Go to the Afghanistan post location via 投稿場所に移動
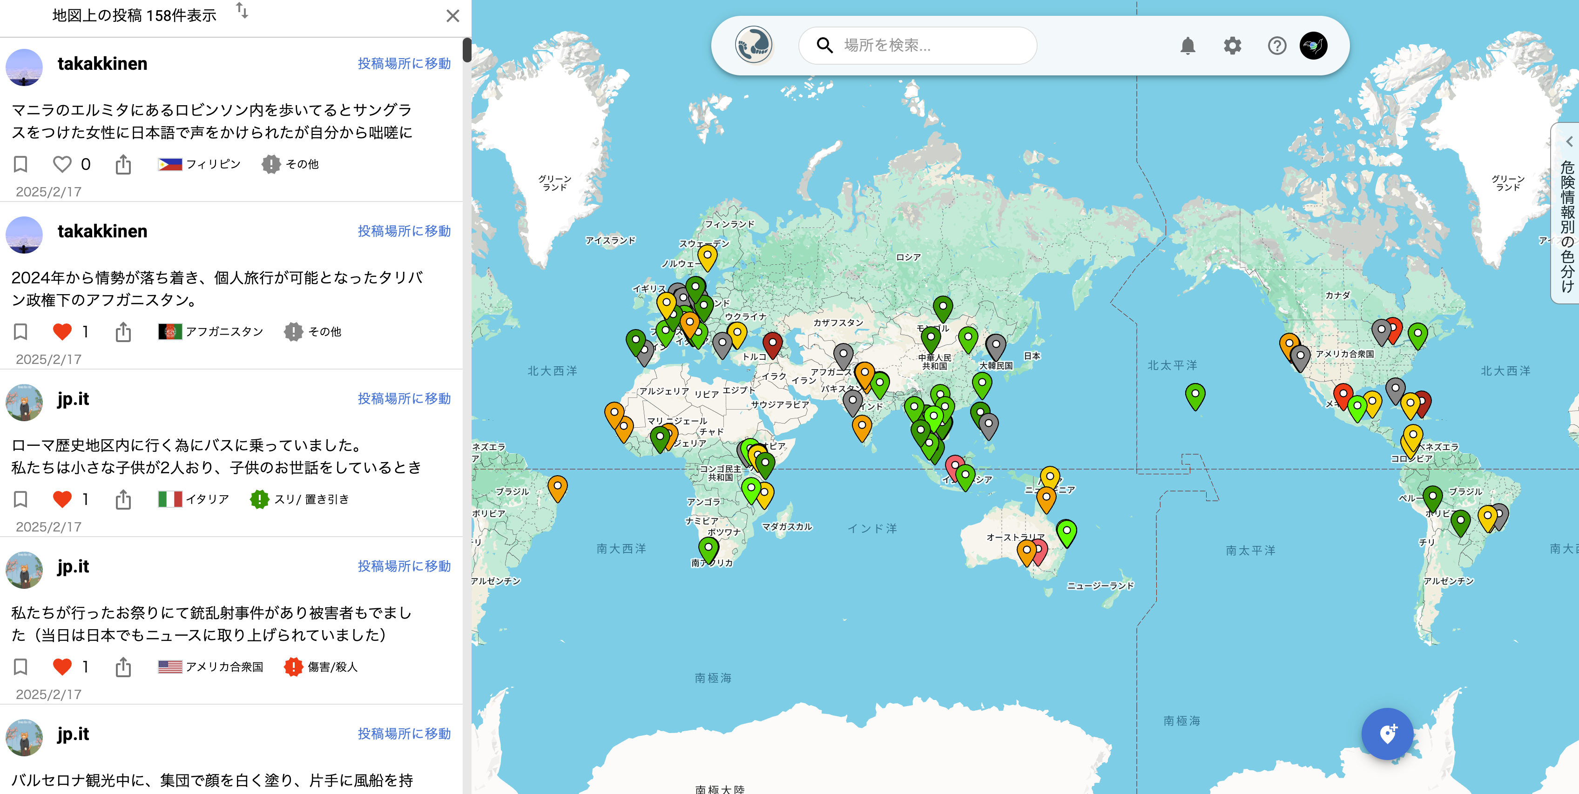Viewport: 1579px width, 794px height. tap(404, 230)
